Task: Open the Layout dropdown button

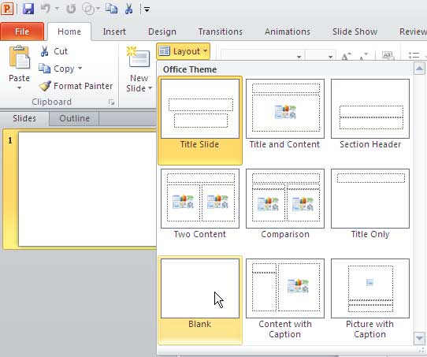Action: tap(184, 51)
